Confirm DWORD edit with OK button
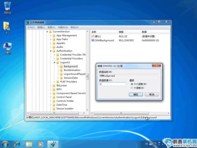 point(136,95)
